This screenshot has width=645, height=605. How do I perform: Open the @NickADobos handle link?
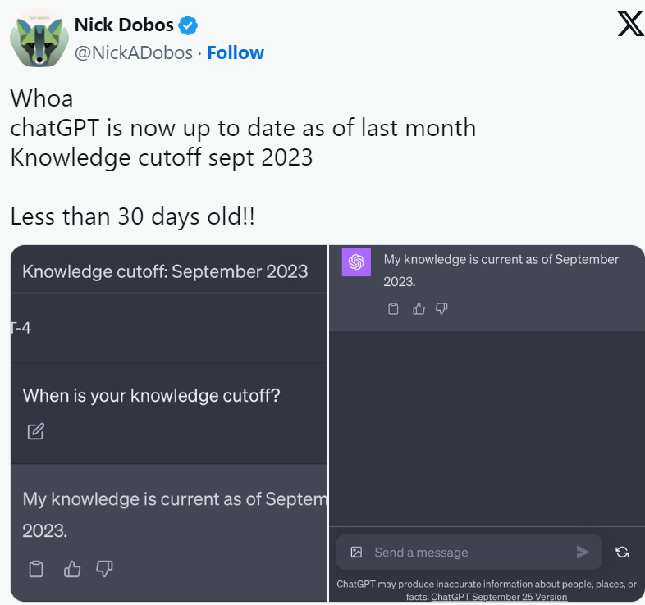point(133,52)
